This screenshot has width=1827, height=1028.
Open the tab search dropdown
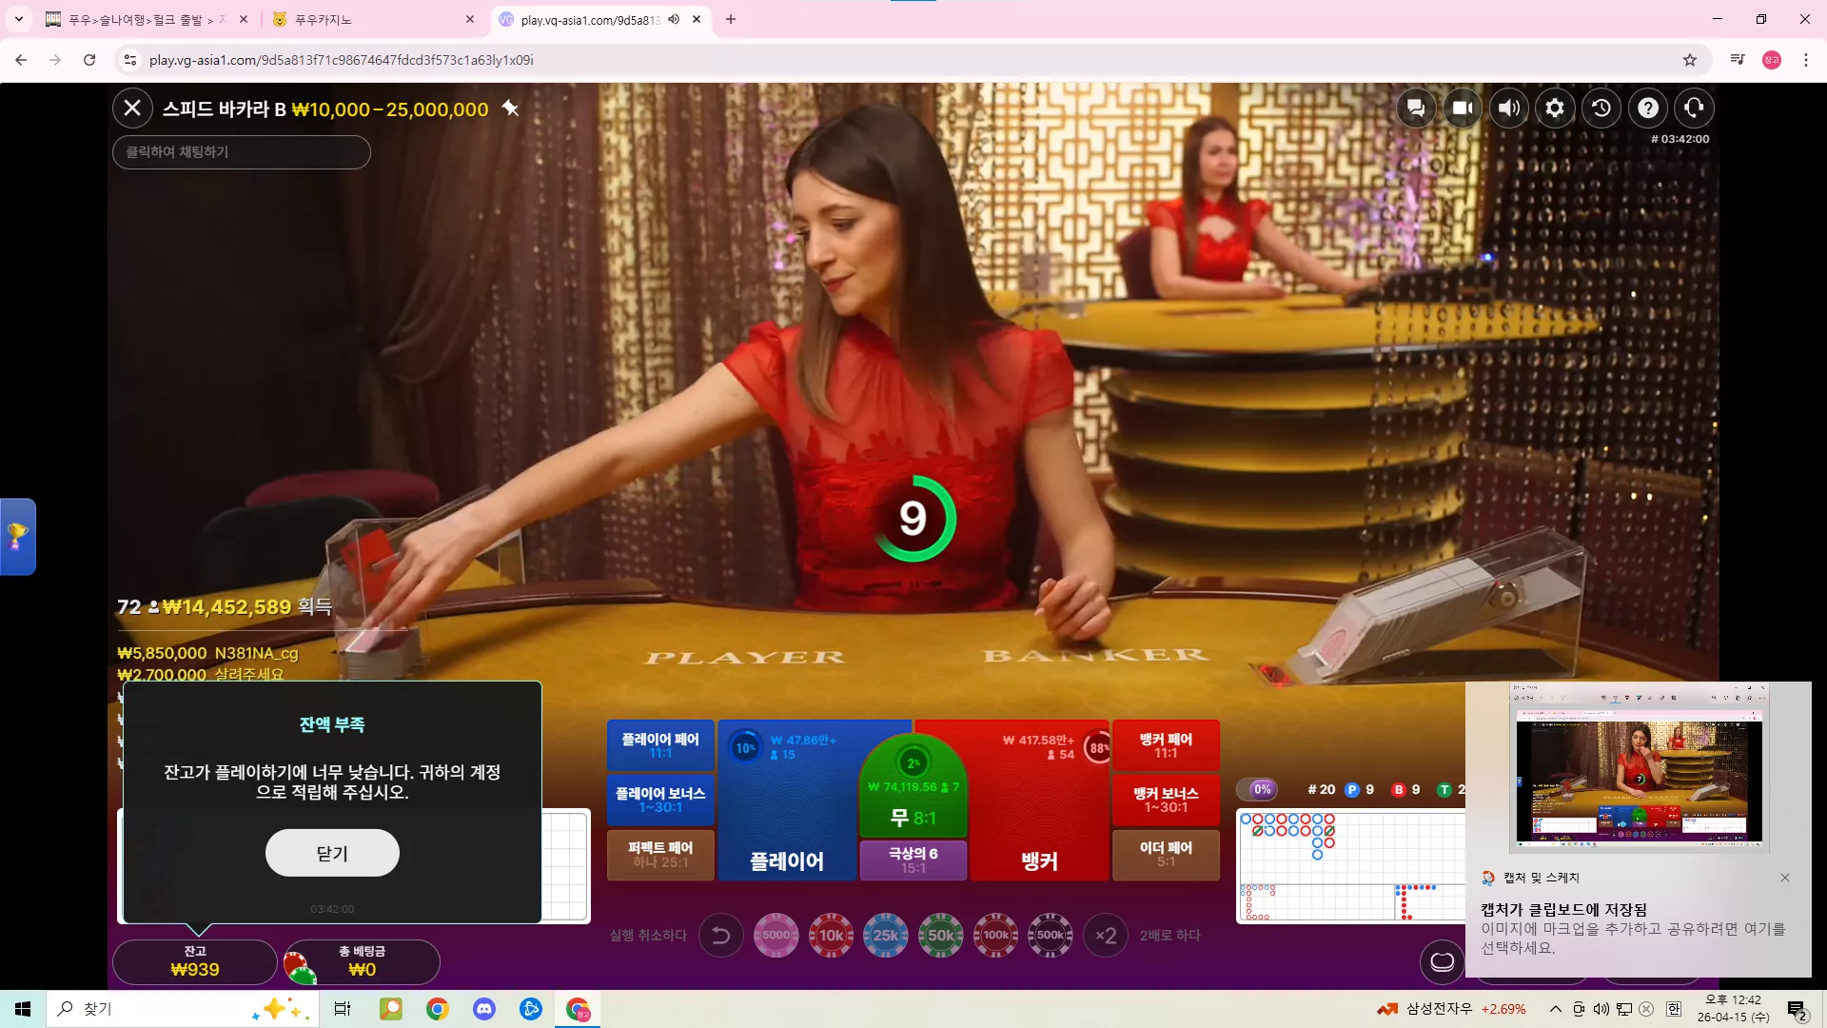point(18,19)
